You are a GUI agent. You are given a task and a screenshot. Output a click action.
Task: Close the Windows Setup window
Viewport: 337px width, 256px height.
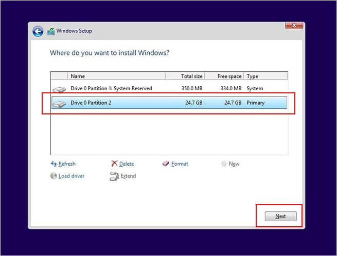click(294, 25)
